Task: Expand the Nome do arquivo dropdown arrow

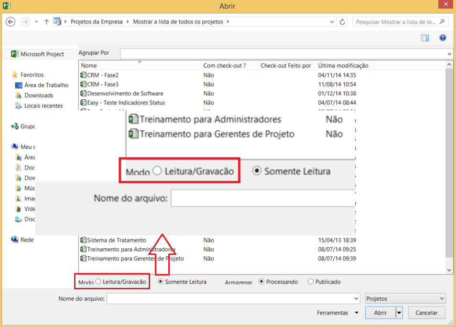Action: coord(356,298)
